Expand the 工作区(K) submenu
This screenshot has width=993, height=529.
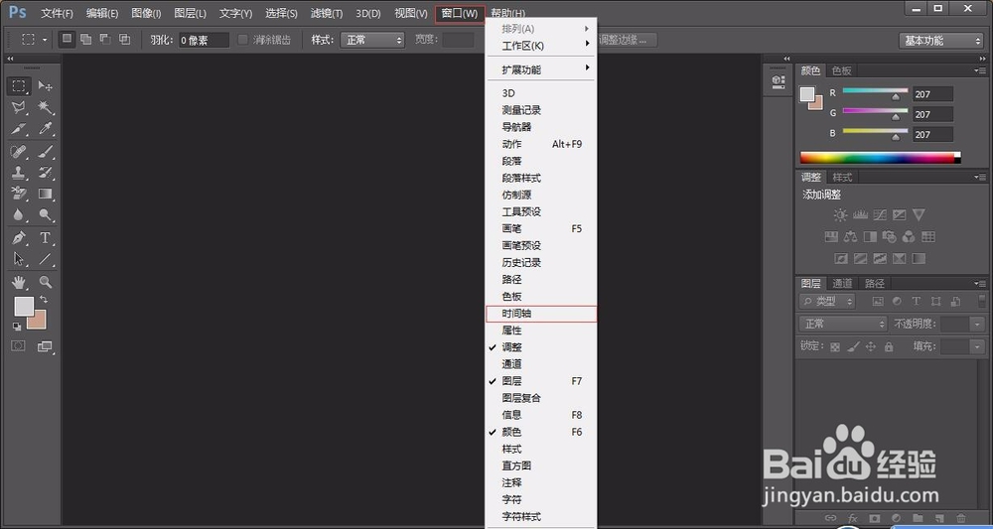(x=541, y=46)
